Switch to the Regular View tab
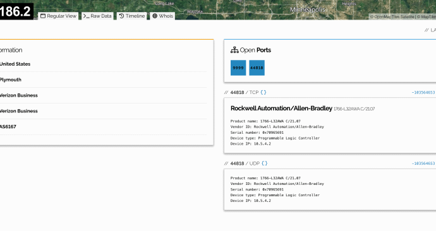436x231 pixels. [58, 16]
